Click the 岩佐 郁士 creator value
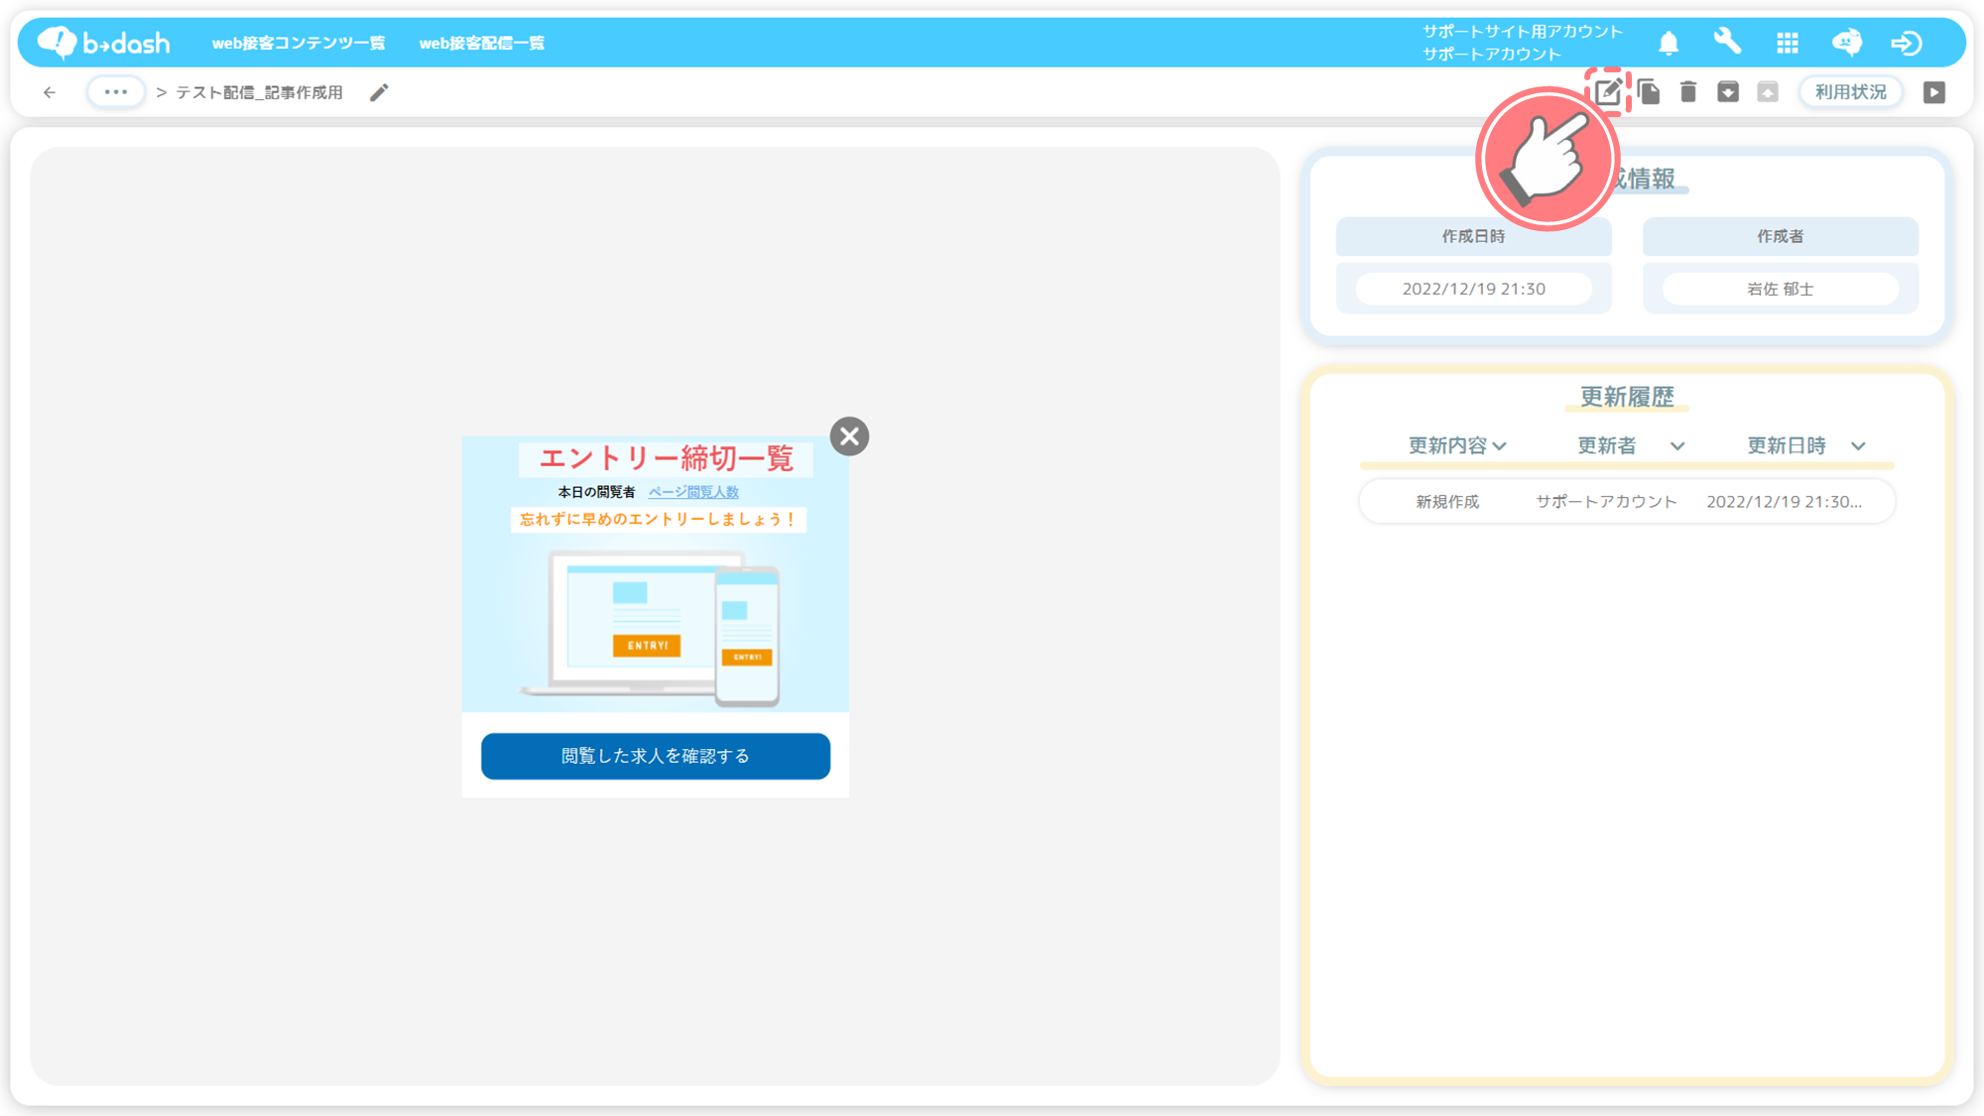 1781,289
